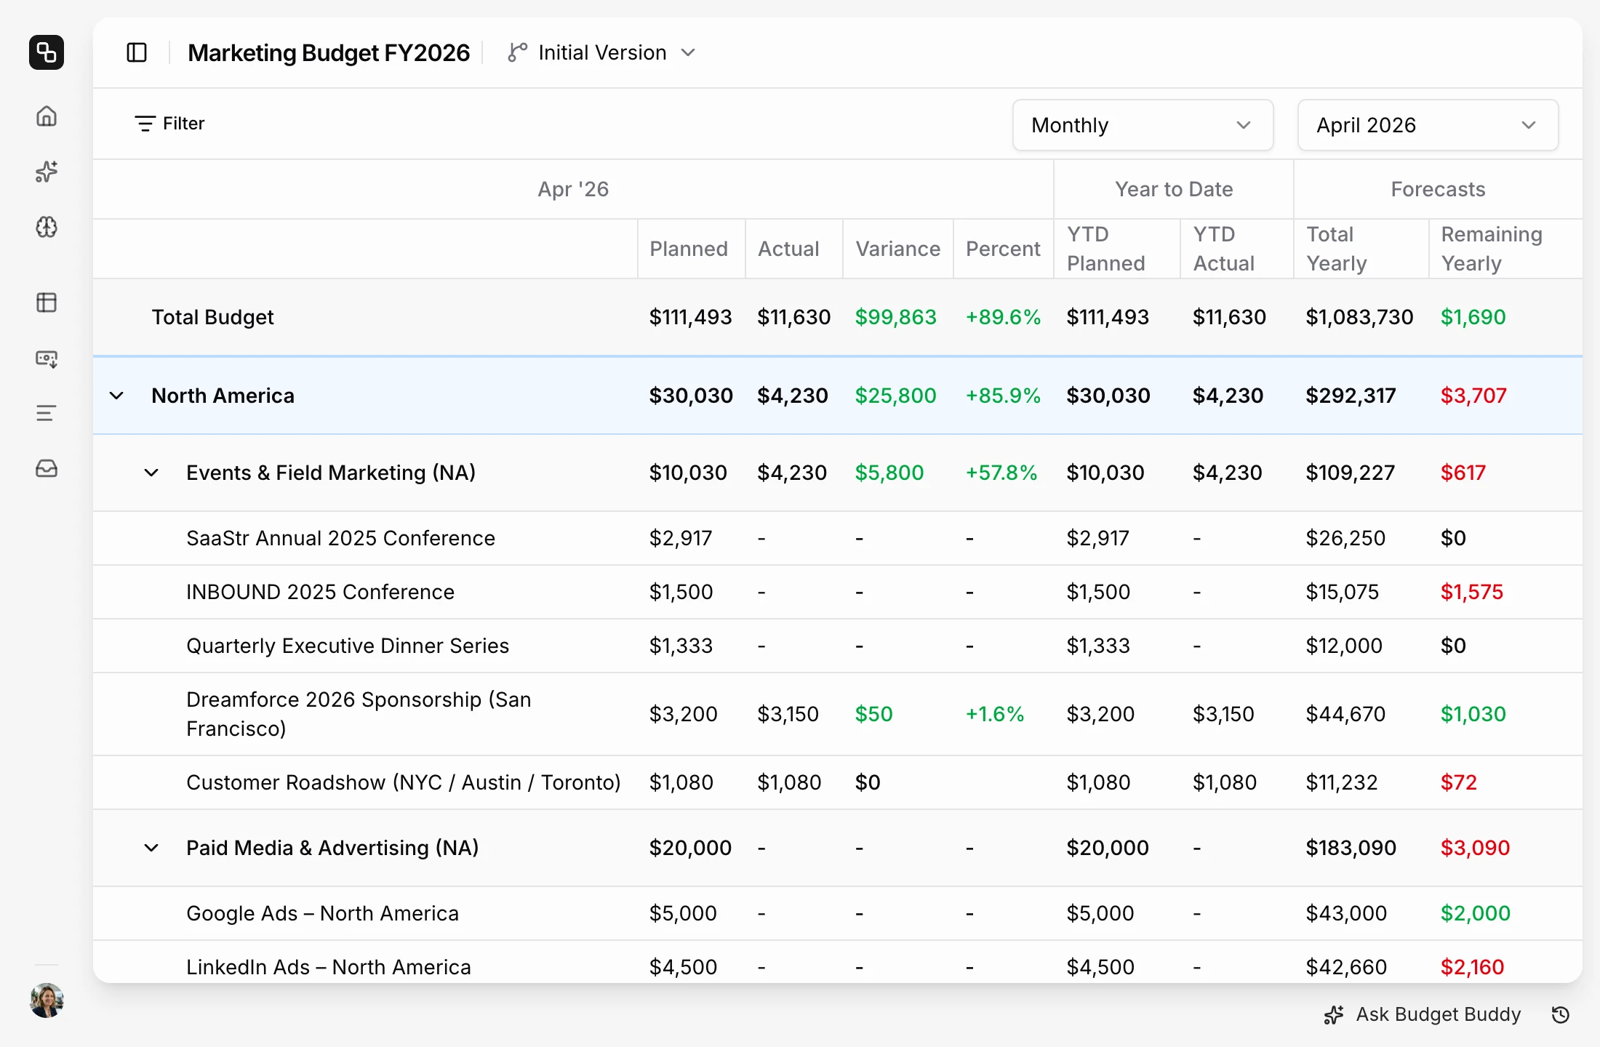The image size is (1600, 1047).
Task: Open the money transfer icon in sidebar
Action: pyautogui.click(x=47, y=358)
